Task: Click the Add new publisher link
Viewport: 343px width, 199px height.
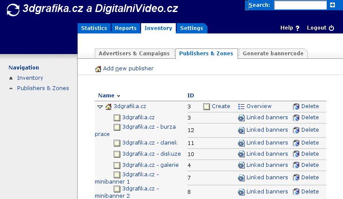Action: [x=128, y=68]
